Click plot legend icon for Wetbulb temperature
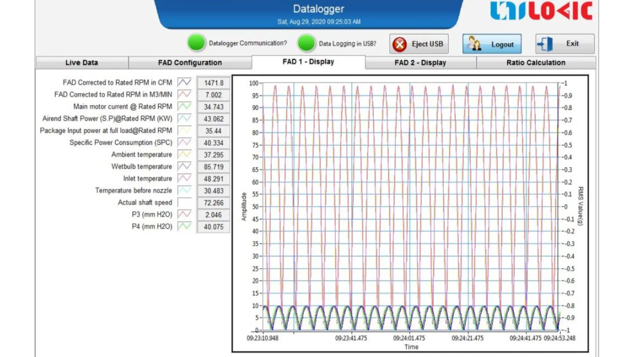634x357 pixels. click(x=185, y=166)
